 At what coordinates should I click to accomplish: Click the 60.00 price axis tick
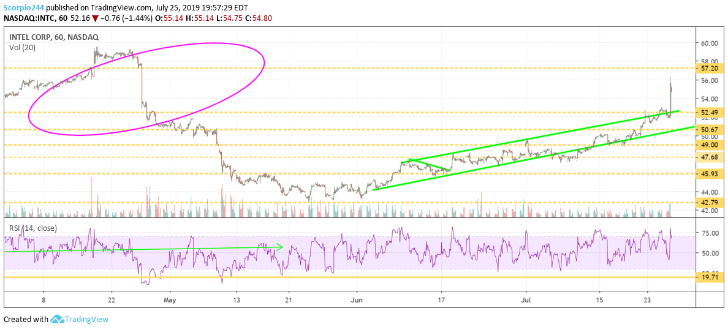click(x=710, y=43)
